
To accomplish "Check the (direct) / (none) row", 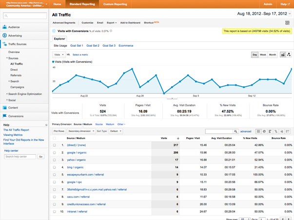I will [x=55, y=145].
